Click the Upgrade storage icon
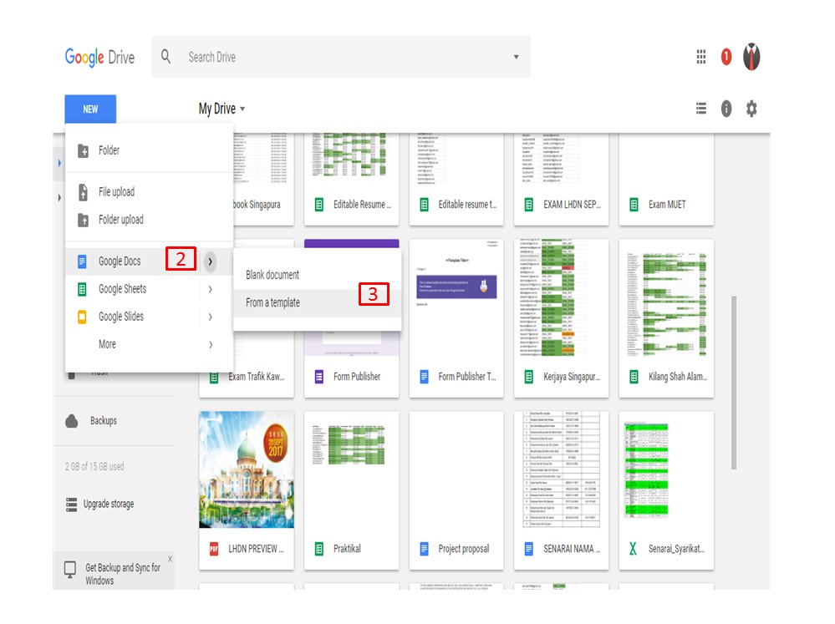Image resolution: width=835 pixels, height=624 pixels. [x=71, y=505]
